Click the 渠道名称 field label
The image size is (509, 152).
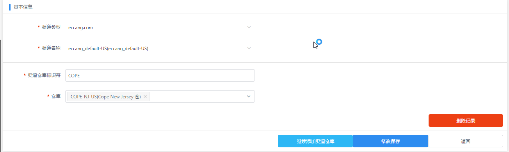(x=51, y=48)
